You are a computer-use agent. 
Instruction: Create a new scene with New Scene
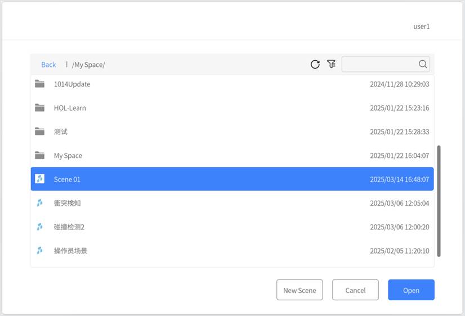[x=299, y=290]
